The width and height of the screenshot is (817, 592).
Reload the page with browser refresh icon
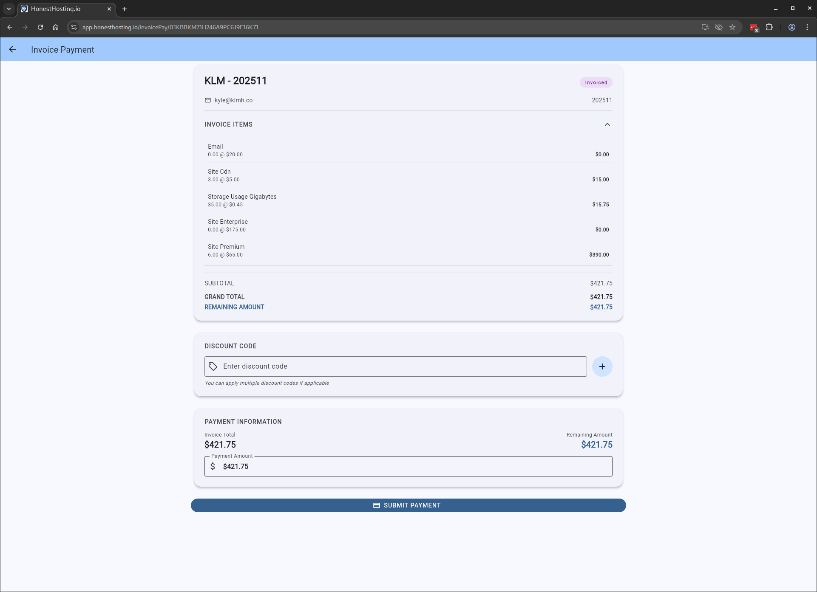click(x=40, y=27)
